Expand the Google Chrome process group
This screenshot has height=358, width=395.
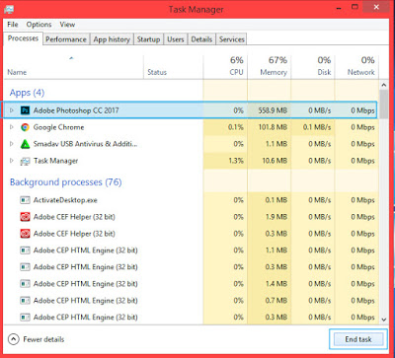[12, 127]
